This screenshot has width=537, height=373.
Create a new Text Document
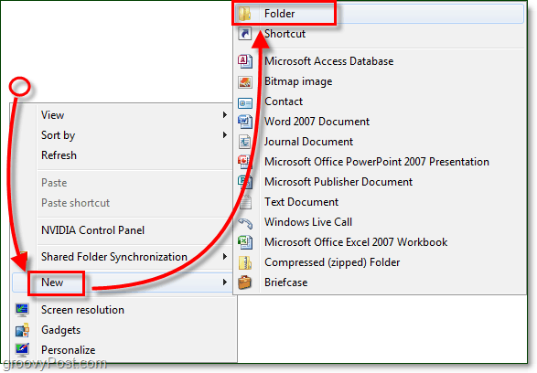380,202
